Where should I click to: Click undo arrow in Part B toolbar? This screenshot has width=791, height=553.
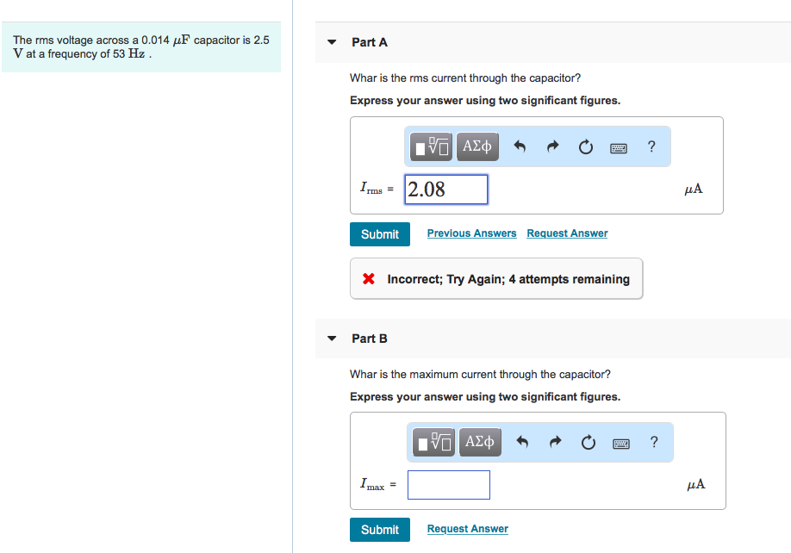click(x=522, y=443)
